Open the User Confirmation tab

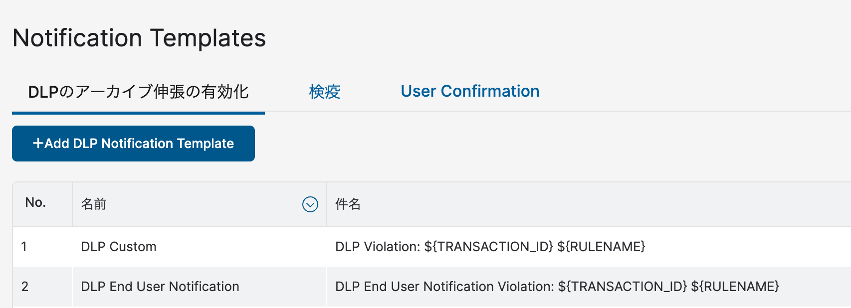[x=470, y=91]
